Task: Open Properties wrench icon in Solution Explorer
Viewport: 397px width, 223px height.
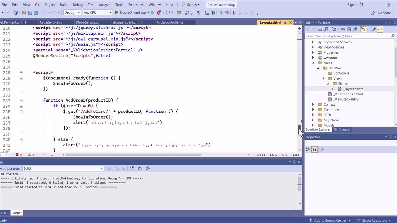Action: click(x=374, y=29)
